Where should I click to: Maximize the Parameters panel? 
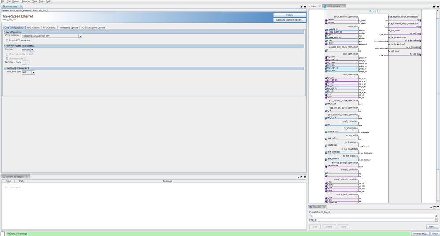pyautogui.click(x=305, y=7)
